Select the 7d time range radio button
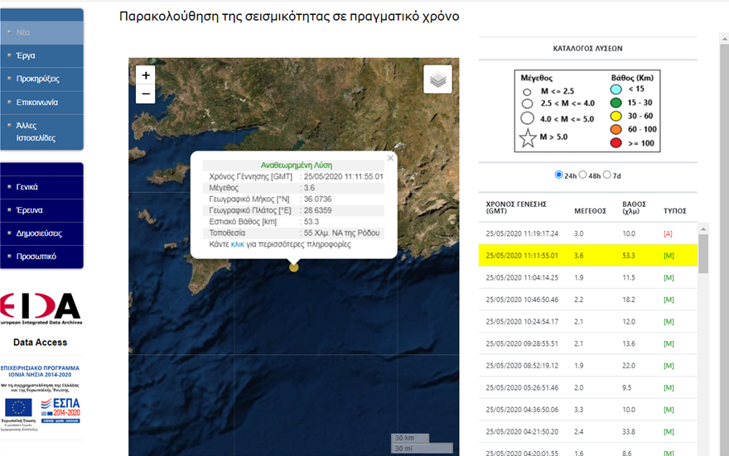 [606, 175]
